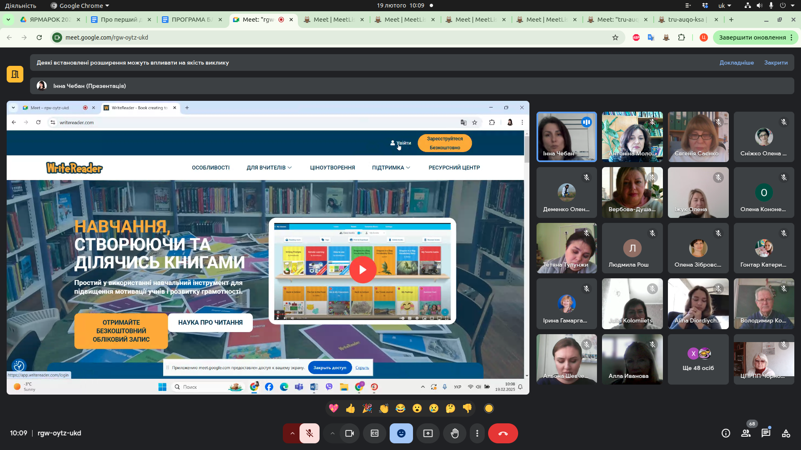Open the Google Chrome app menu dropdown

point(80,6)
